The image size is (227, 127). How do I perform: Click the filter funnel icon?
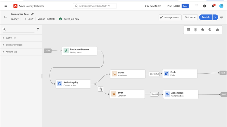pos(38,29)
